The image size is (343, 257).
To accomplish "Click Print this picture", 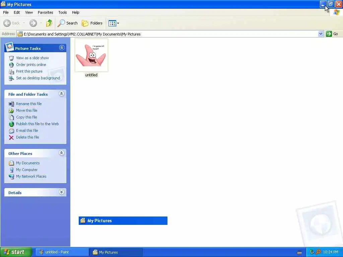I will (x=29, y=71).
